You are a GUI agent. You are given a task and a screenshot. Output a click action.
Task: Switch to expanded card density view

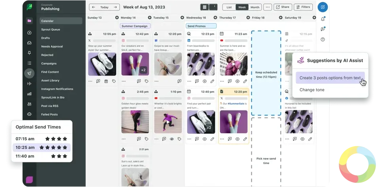coord(205,7)
